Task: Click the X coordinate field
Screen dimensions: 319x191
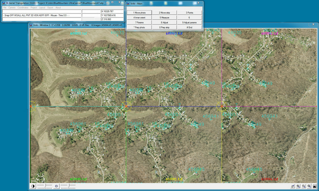Action: pyautogui.click(x=112, y=11)
